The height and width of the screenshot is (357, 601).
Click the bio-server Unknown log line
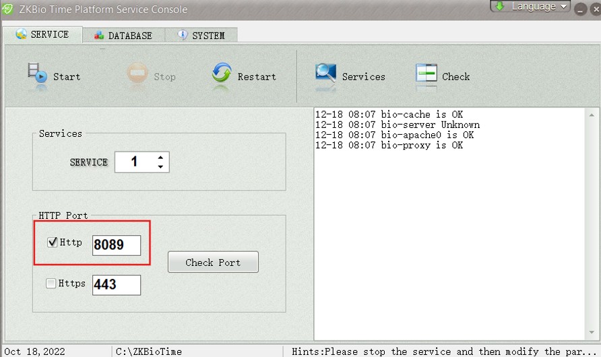pos(398,125)
